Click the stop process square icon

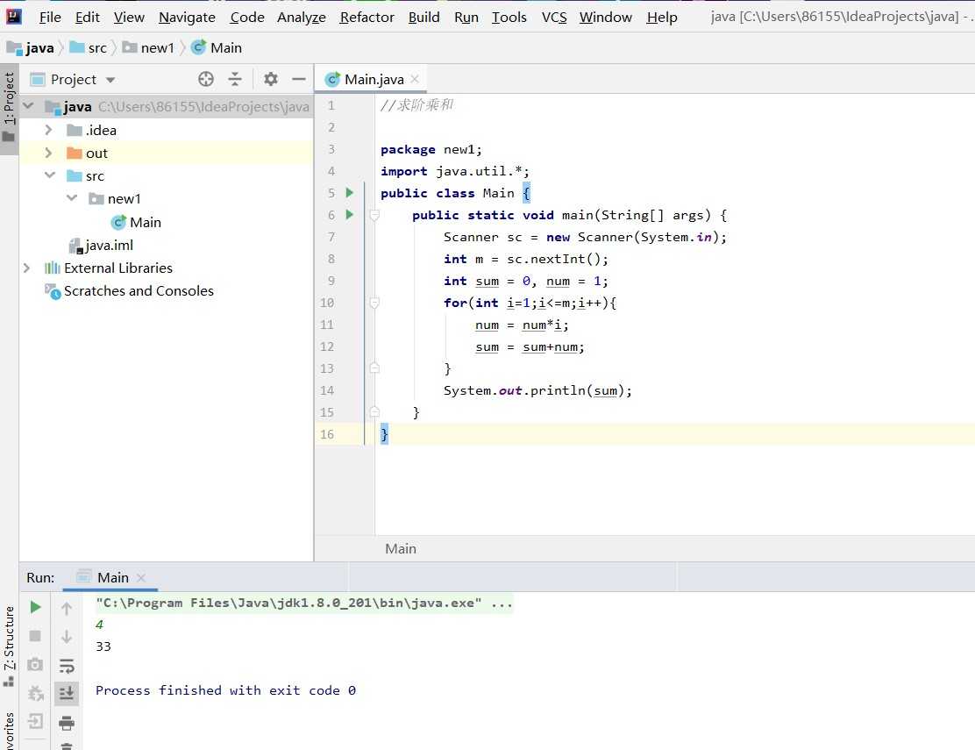35,636
